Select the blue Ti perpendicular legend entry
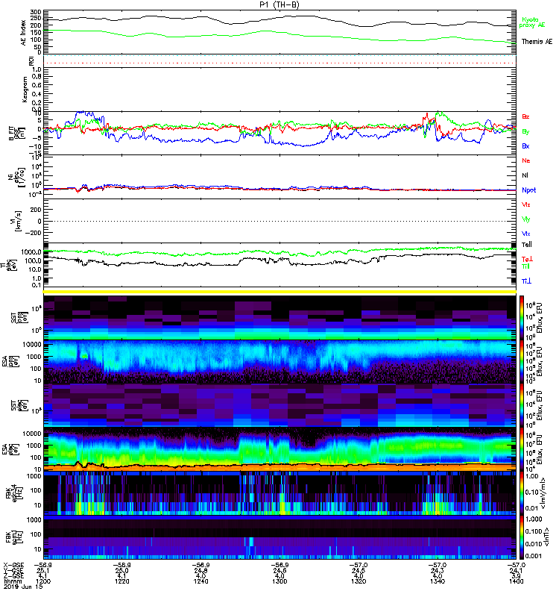This screenshot has height=597, width=559. coord(526,281)
